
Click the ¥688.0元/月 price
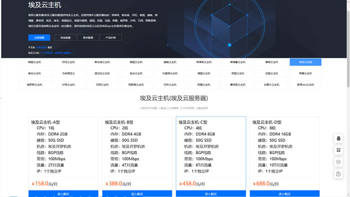[x=266, y=183]
